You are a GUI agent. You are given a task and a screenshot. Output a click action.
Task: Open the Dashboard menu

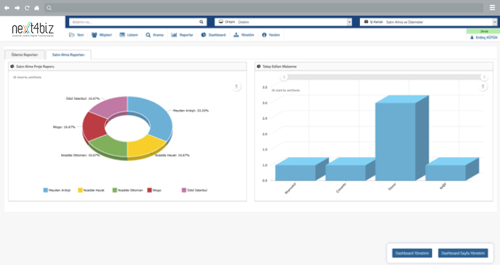213,35
